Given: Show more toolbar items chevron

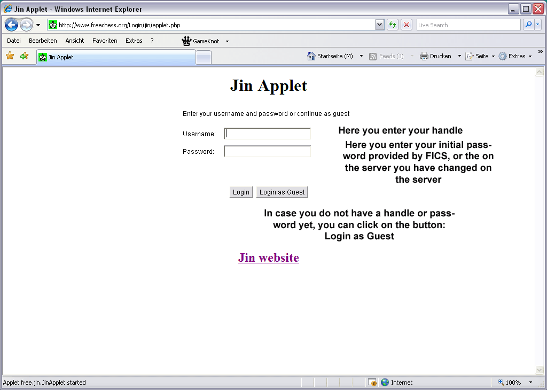Looking at the screenshot, I should click(x=541, y=52).
